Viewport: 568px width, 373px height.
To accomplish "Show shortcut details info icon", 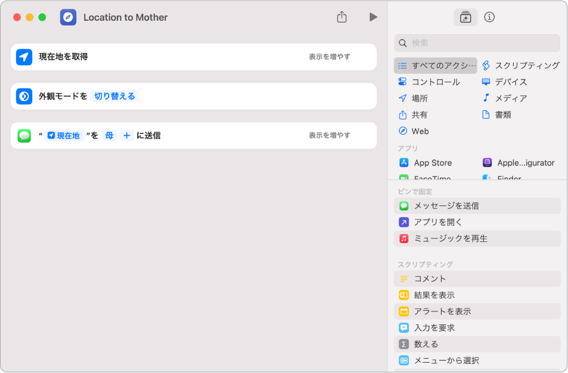I will click(x=489, y=17).
